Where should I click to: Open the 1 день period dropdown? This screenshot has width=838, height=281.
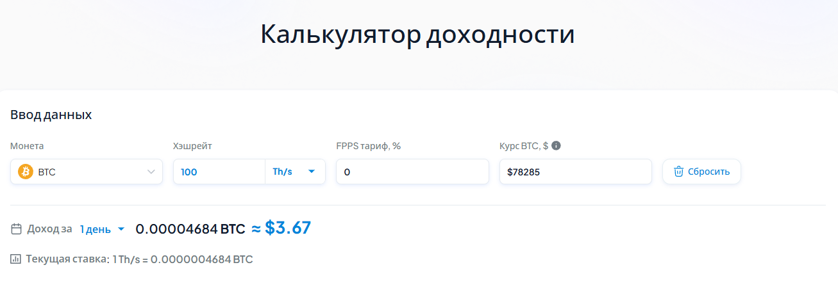[102, 229]
